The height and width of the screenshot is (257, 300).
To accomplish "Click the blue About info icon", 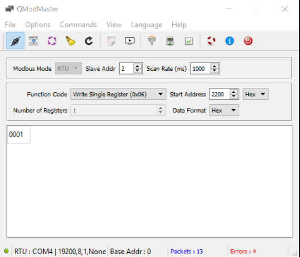I will pos(230,41).
